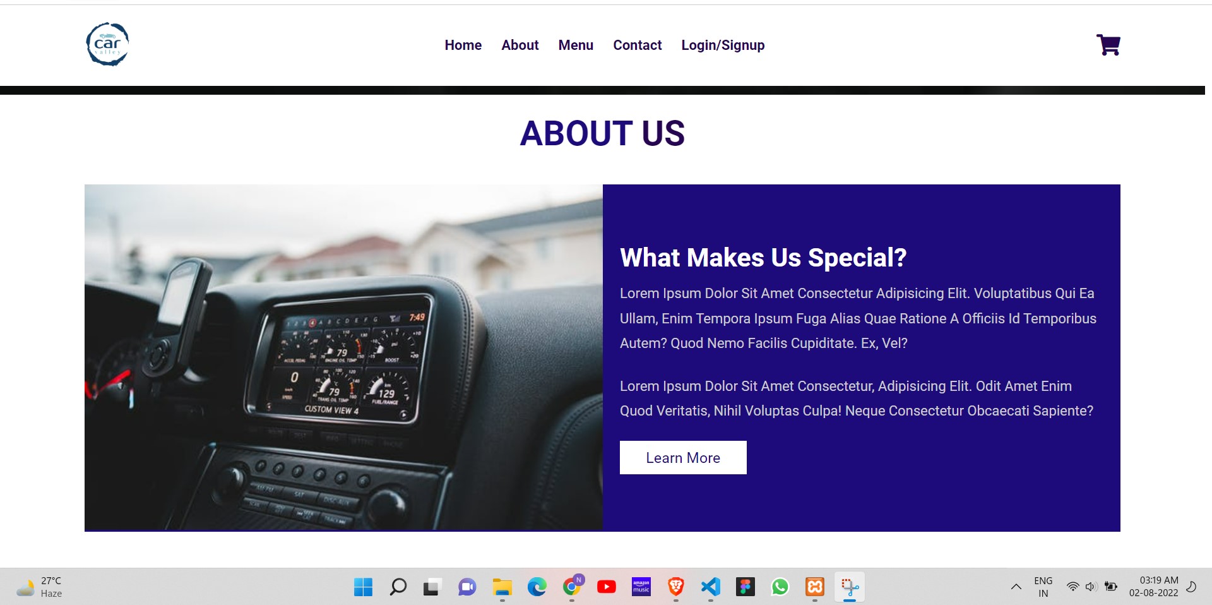The image size is (1212, 605).
Task: Navigate to Menu page link
Action: pos(576,45)
